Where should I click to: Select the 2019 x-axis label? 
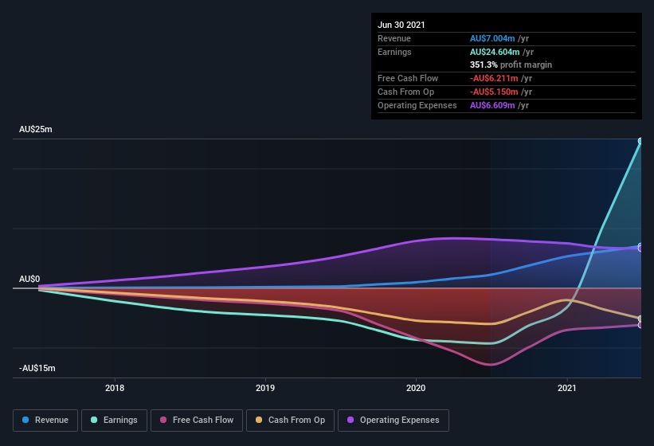[265, 388]
